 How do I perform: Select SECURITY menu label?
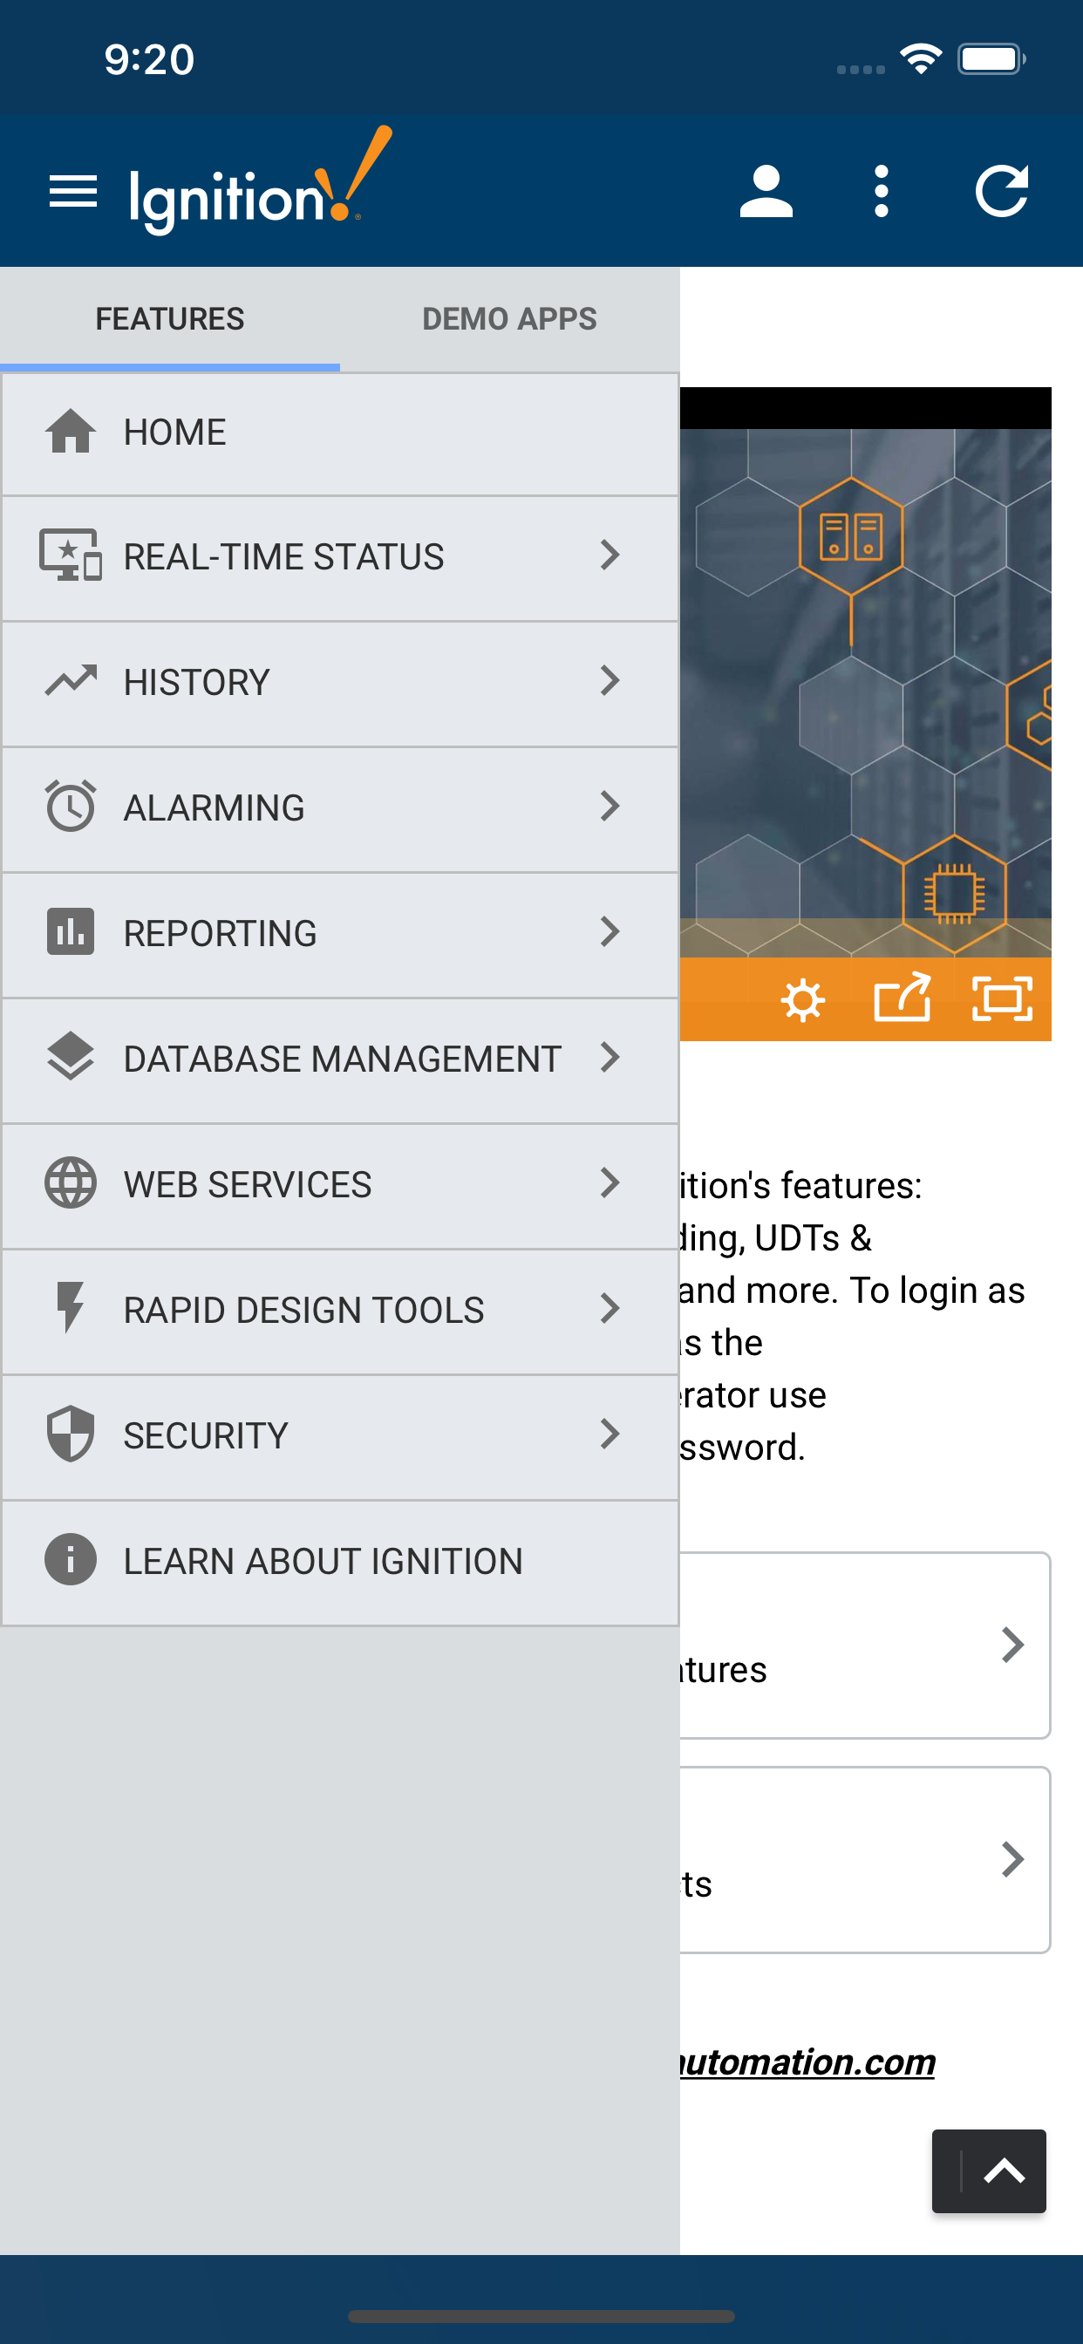coord(206,1436)
